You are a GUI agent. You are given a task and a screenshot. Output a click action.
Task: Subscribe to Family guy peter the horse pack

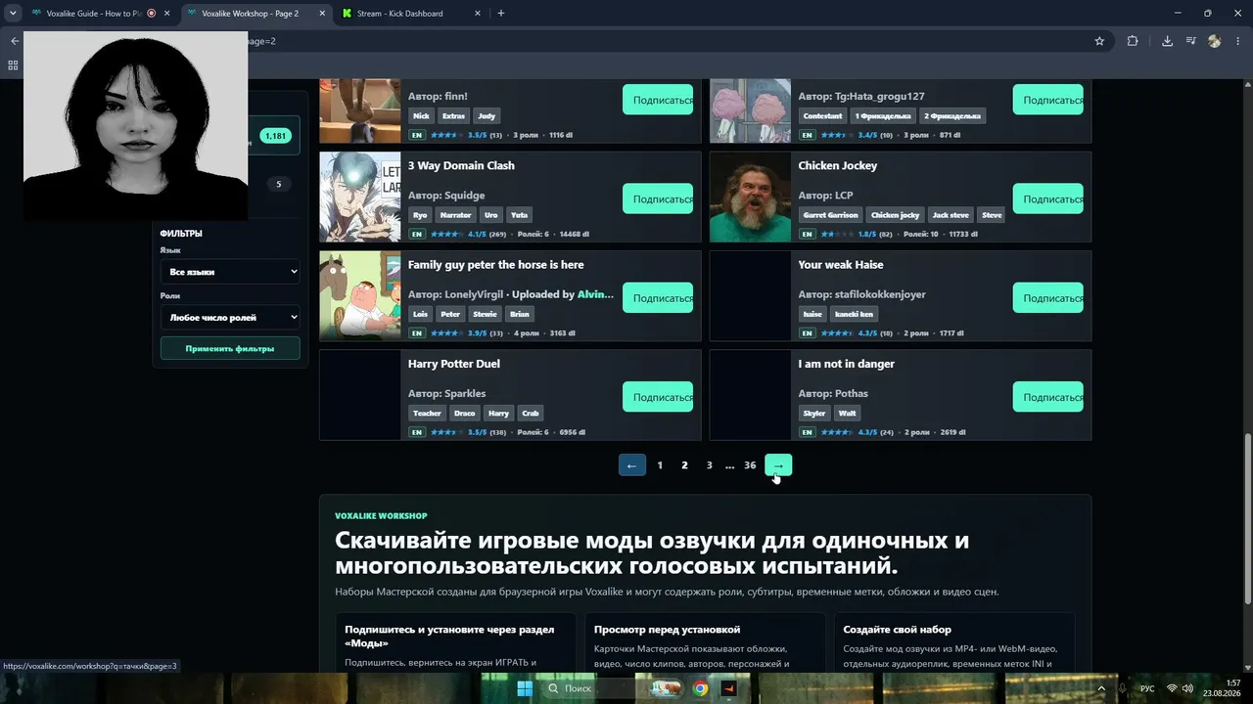(658, 298)
